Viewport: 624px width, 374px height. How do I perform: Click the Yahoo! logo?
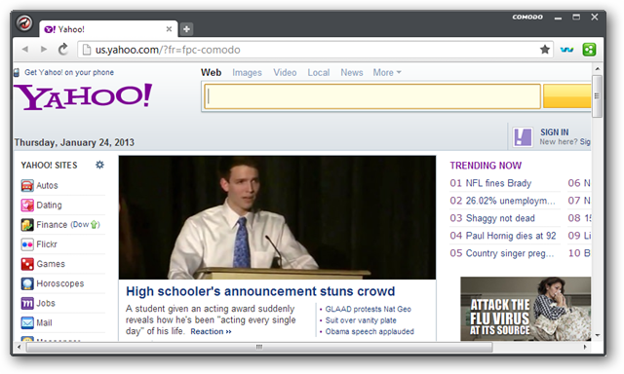[x=83, y=96]
